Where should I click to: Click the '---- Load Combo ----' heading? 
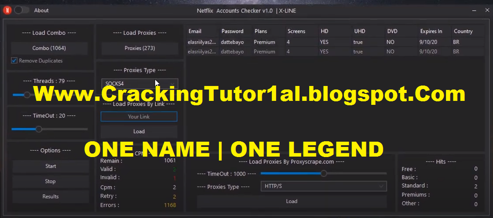49,33
